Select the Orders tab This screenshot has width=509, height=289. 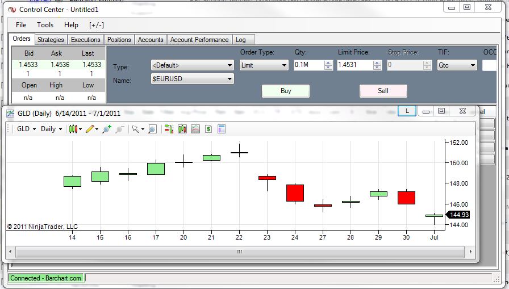coord(22,39)
